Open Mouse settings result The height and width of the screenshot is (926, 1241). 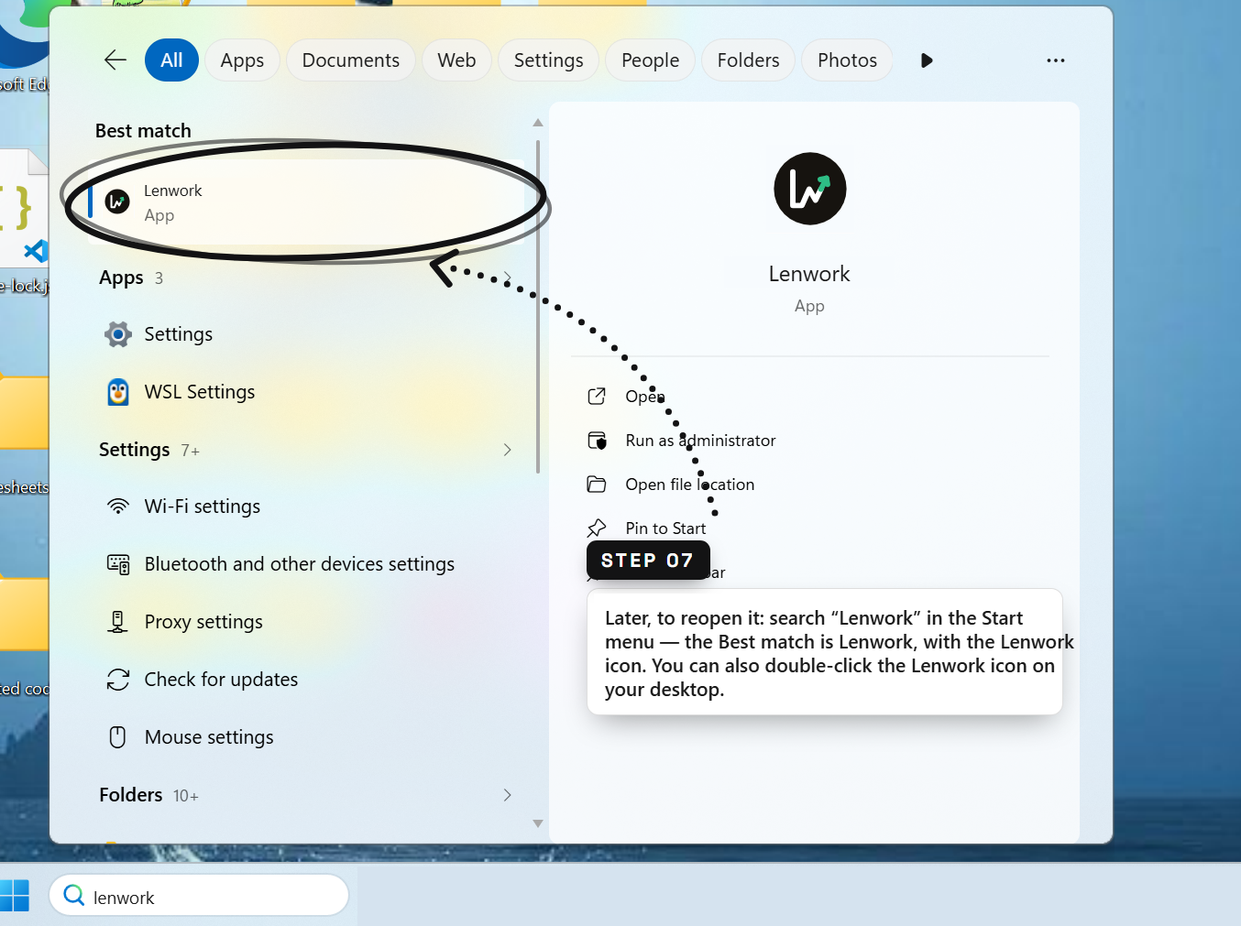click(x=306, y=737)
